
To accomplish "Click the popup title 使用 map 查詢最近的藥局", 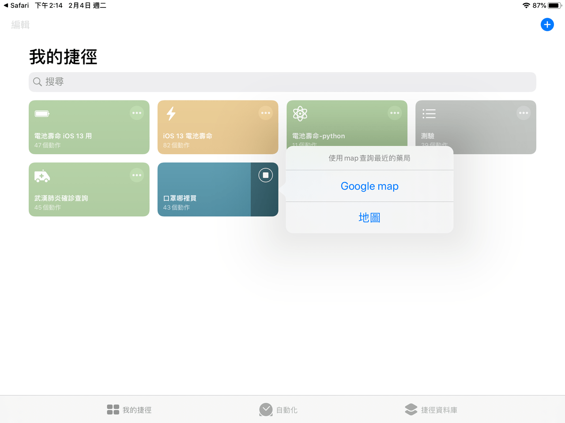I will tap(369, 158).
